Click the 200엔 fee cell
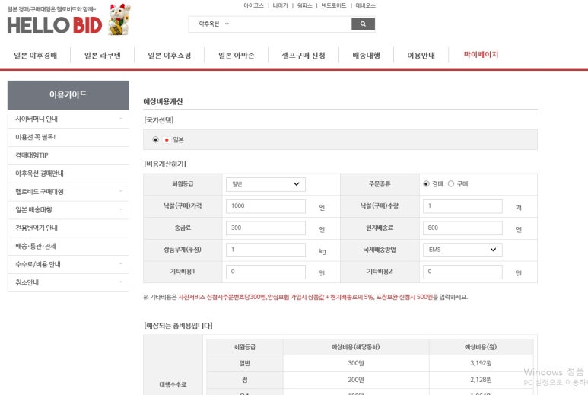The image size is (588, 395). click(x=356, y=380)
